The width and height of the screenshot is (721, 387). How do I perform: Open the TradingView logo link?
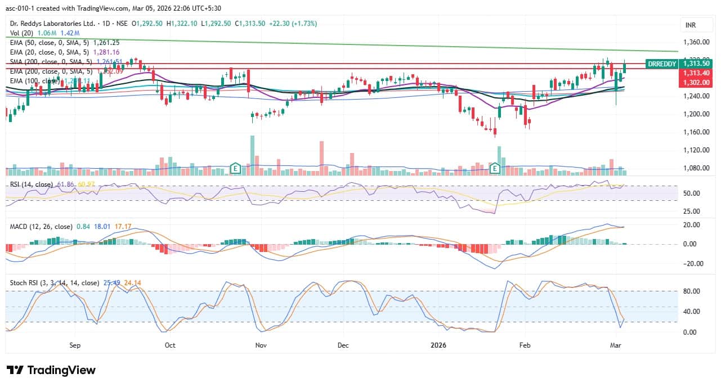click(x=51, y=370)
